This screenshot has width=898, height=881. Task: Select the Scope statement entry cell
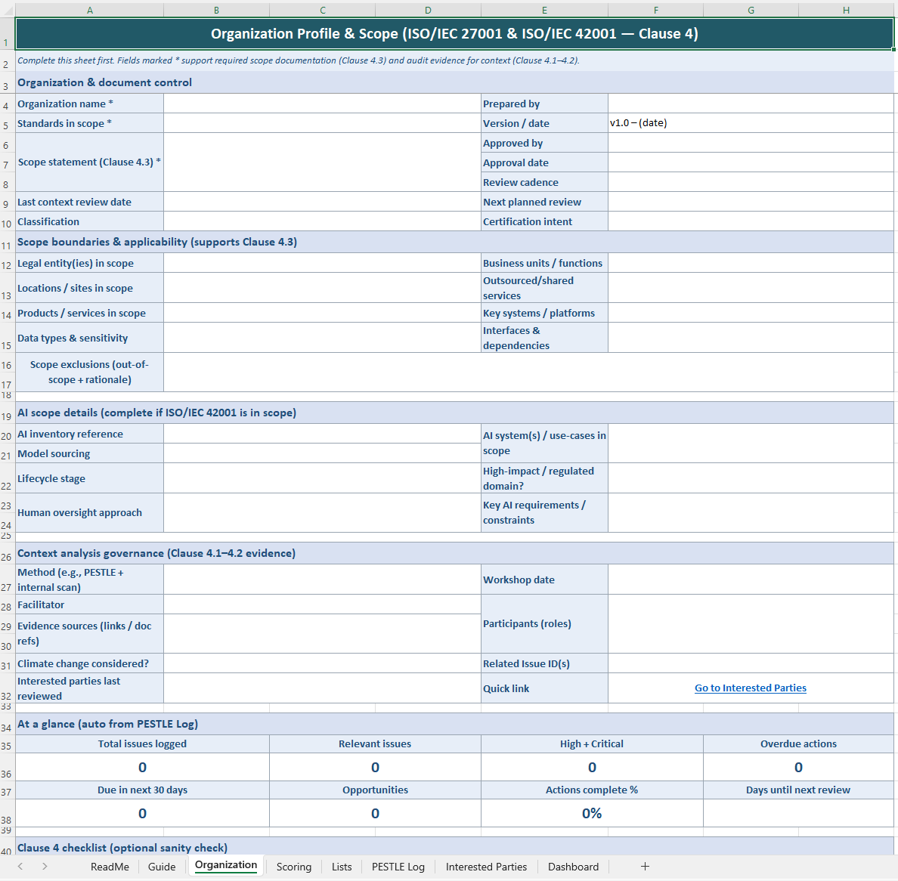coord(322,162)
